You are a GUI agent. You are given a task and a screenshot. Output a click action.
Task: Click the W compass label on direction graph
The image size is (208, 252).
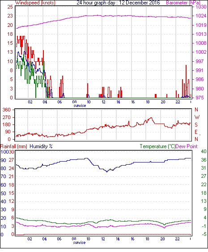click(x=197, y=117)
